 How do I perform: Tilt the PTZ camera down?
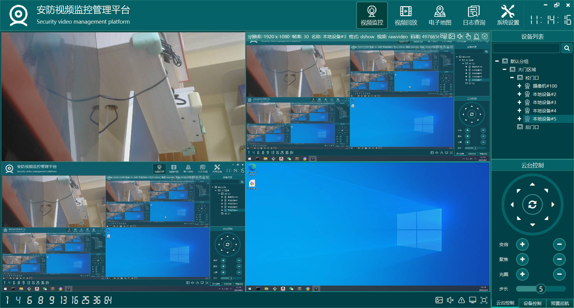click(x=532, y=225)
